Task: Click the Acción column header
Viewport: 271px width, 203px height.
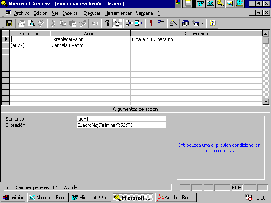Action: pyautogui.click(x=90, y=33)
